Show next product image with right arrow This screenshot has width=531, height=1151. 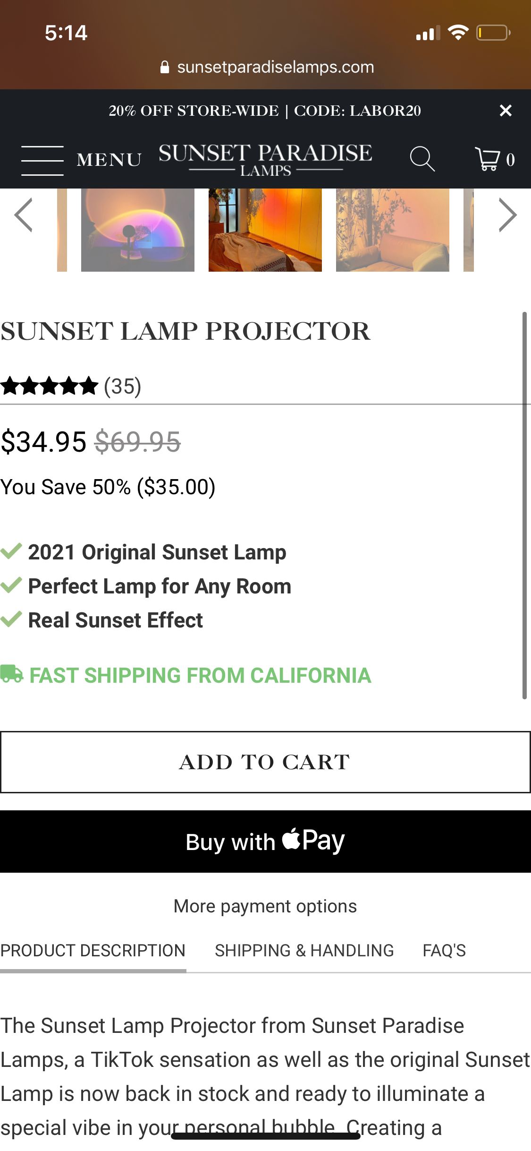coord(507,215)
